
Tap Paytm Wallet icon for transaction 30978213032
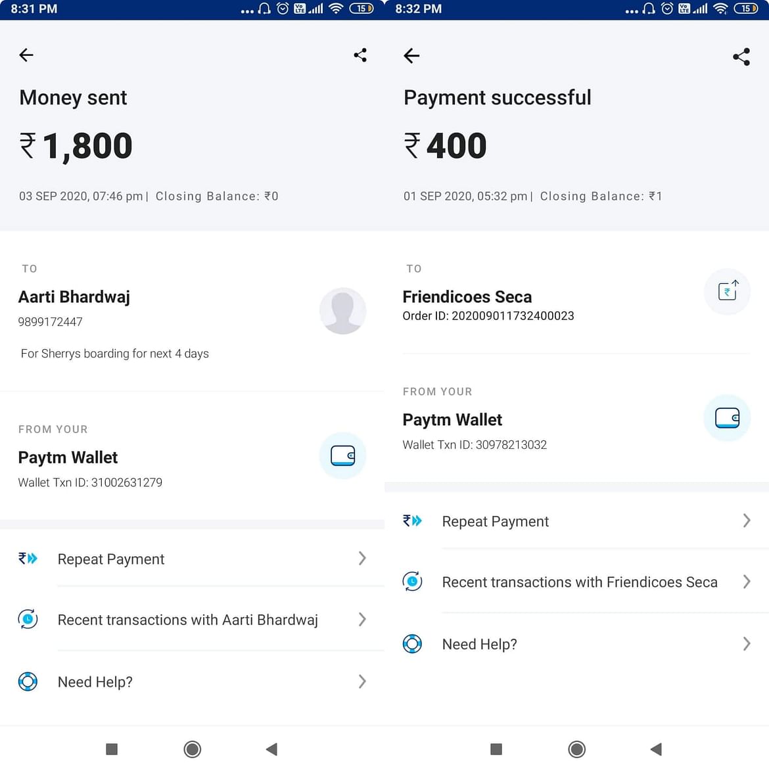click(727, 418)
